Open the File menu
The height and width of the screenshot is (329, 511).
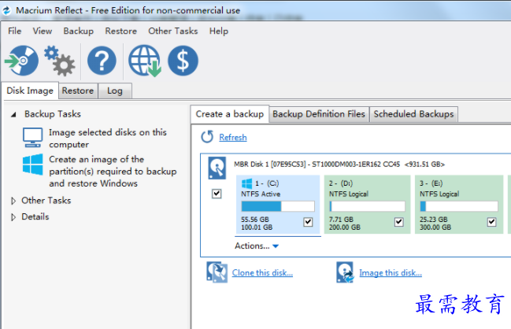15,31
